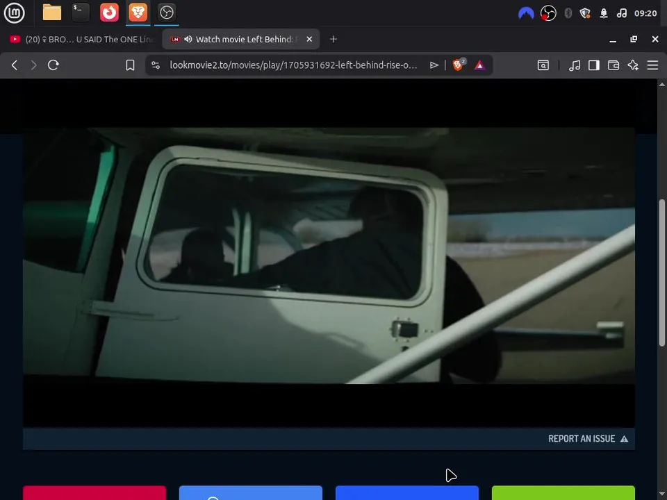Click the red button below the player
Viewport: 667px width, 500px height.
point(94,493)
